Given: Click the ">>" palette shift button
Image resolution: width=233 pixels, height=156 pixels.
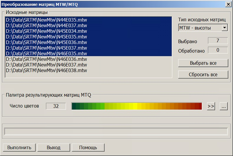Looking at the screenshot, I should click(211, 106).
